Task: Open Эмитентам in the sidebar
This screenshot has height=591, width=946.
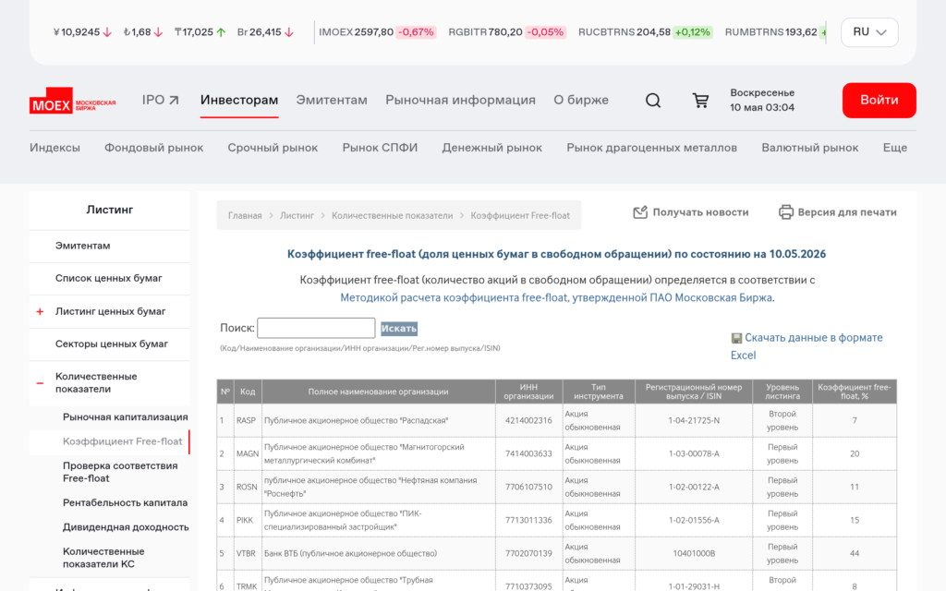Action: [82, 246]
